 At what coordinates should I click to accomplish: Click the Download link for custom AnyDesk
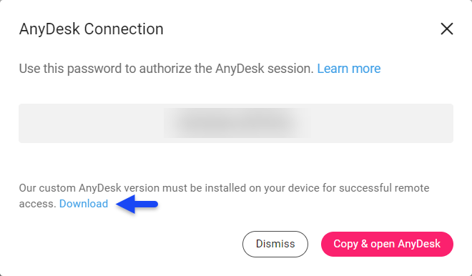click(84, 204)
